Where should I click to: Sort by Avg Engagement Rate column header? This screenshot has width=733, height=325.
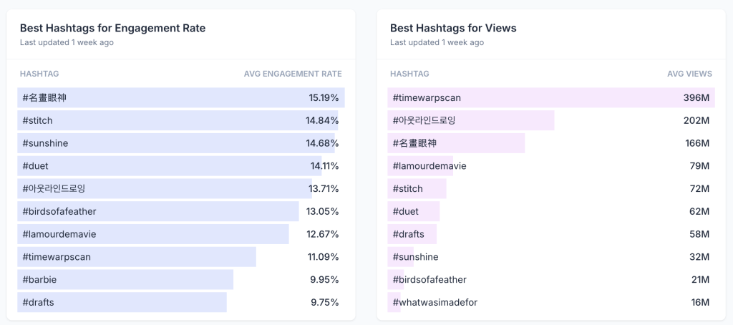click(x=293, y=74)
